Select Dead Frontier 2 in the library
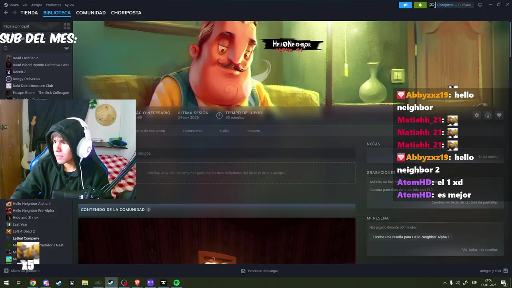 click(25, 58)
